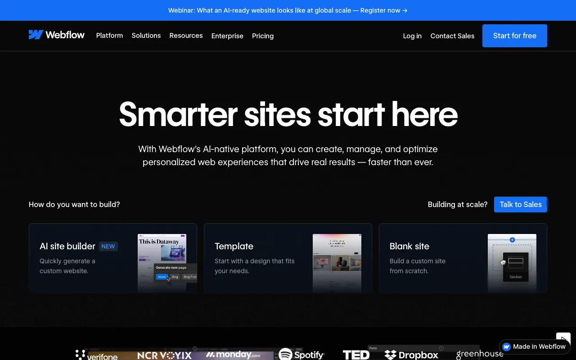Open the webinar registration banner link

tap(288, 10)
